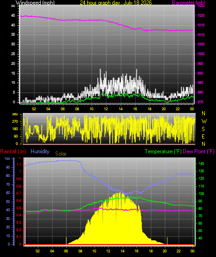Select the 0.9 rainfall axis value
This screenshot has width=216, height=257.
click(x=19, y=179)
